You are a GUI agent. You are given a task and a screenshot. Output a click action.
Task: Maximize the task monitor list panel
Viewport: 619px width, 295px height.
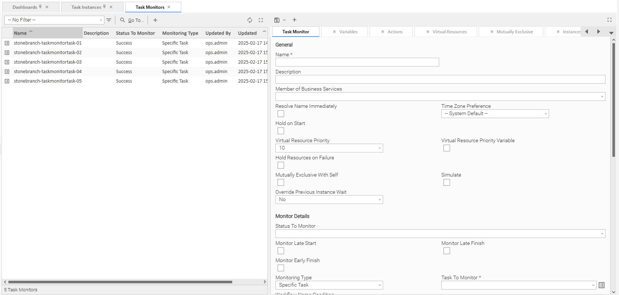pos(261,20)
